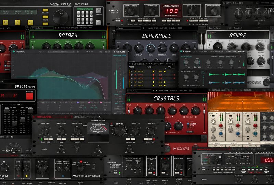
Task: Click the Chorus knob
Action: pyautogui.click(x=4, y=168)
